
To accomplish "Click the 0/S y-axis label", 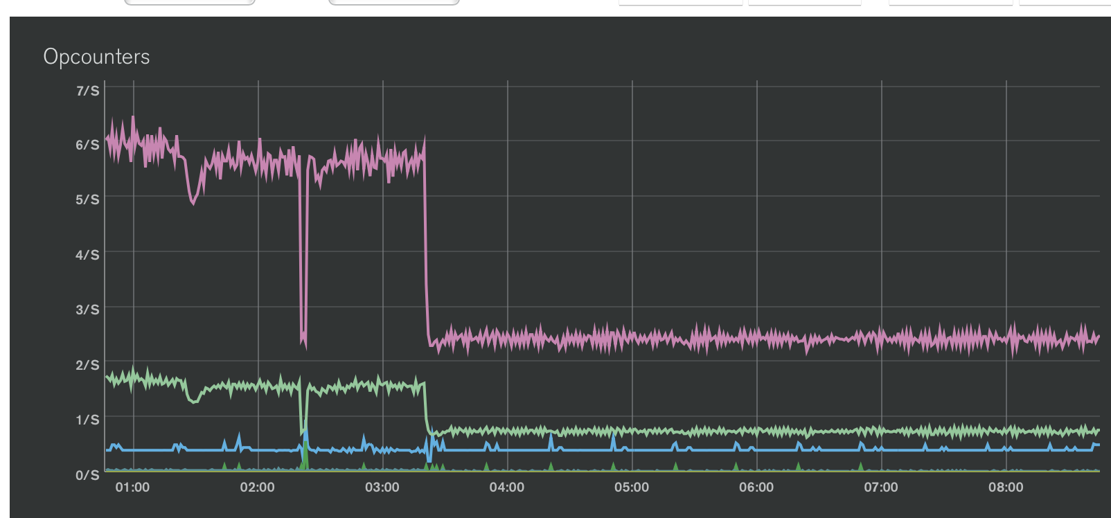I will 87,475.
